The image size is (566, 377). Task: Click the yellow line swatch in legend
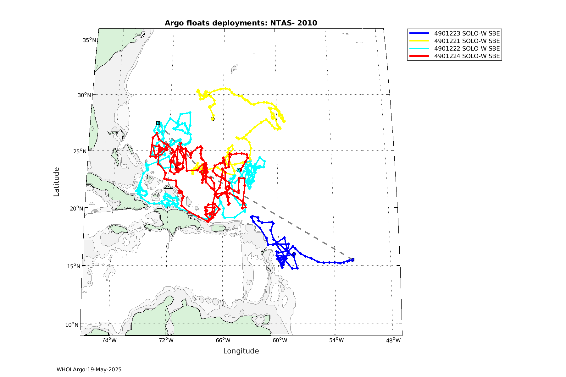(419, 41)
